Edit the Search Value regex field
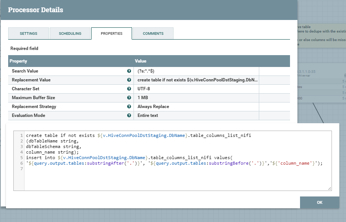Viewport: 346px width, 222px height. 197,71
